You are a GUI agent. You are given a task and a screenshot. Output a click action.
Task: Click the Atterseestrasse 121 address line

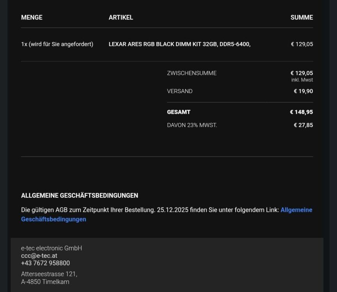tap(49, 274)
